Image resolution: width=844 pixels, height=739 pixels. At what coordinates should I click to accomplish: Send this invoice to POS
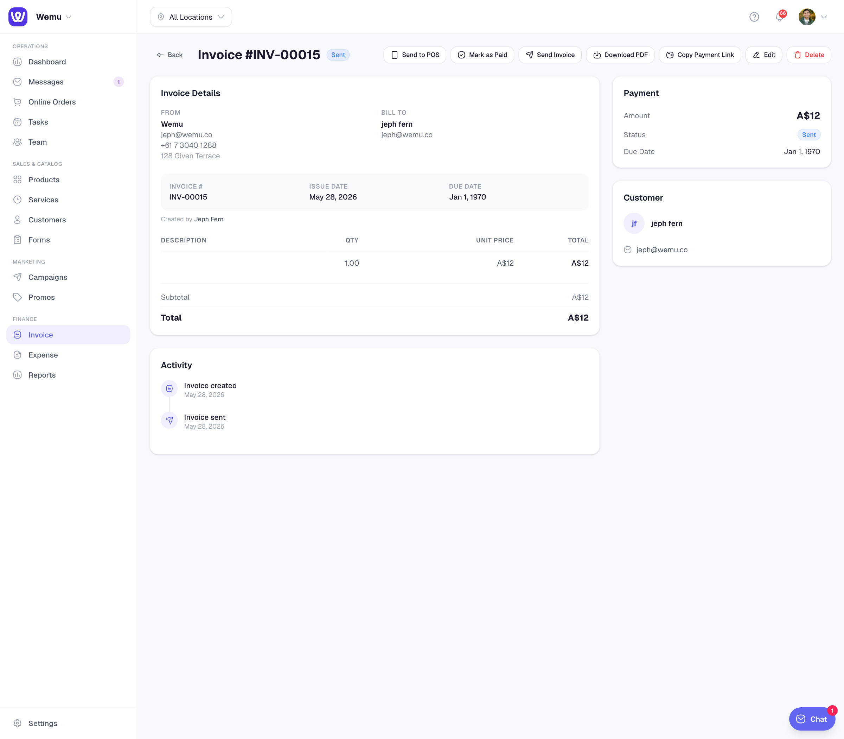point(415,55)
